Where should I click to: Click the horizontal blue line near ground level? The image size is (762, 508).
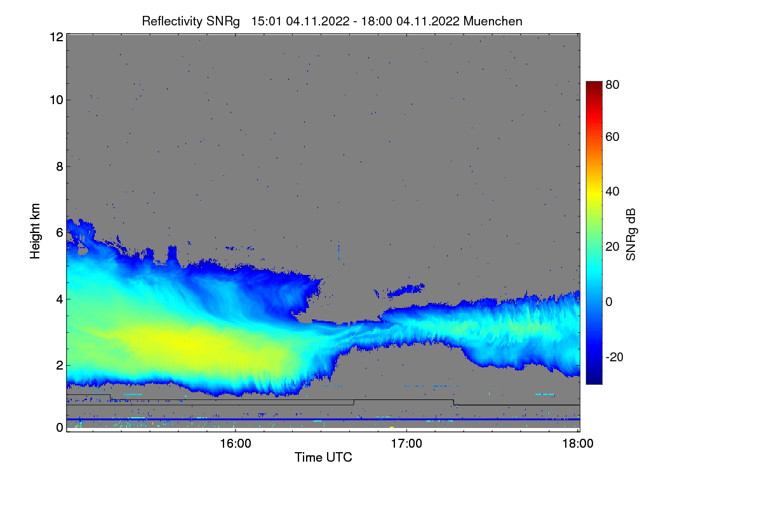click(x=323, y=420)
